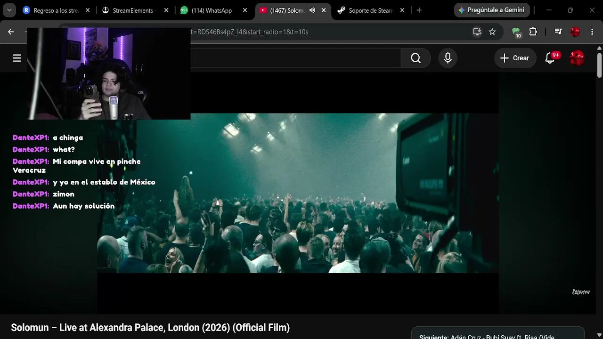The width and height of the screenshot is (603, 339).
Task: Restore down the Chrome window
Action: pos(570,10)
